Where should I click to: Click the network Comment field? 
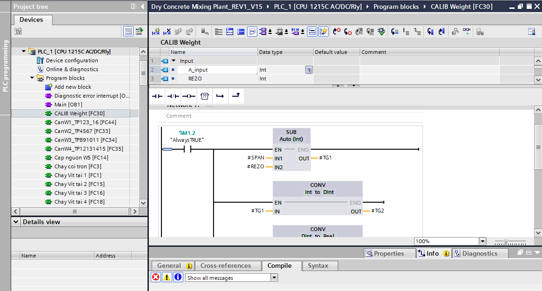(294, 116)
